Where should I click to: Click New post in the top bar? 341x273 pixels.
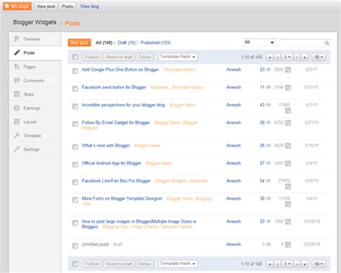pyautogui.click(x=46, y=6)
